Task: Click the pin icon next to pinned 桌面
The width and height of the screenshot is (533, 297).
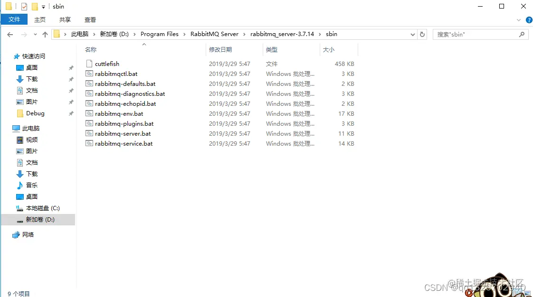Action: click(x=71, y=68)
